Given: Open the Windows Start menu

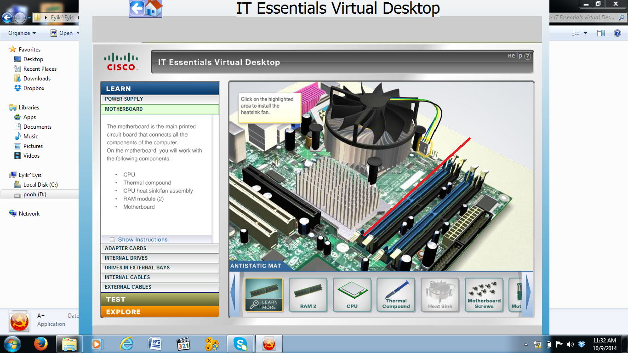Looking at the screenshot, I should click(12, 343).
